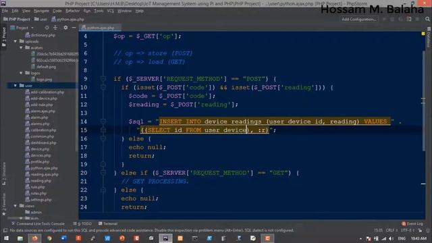Image resolution: width=432 pixels, height=243 pixels.
Task: Click Add Configuration button
Action: [x=358, y=19]
